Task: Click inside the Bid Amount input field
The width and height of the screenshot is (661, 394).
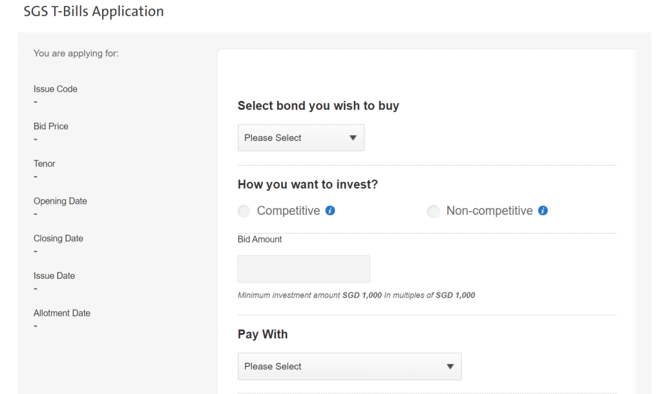Action: tap(303, 268)
